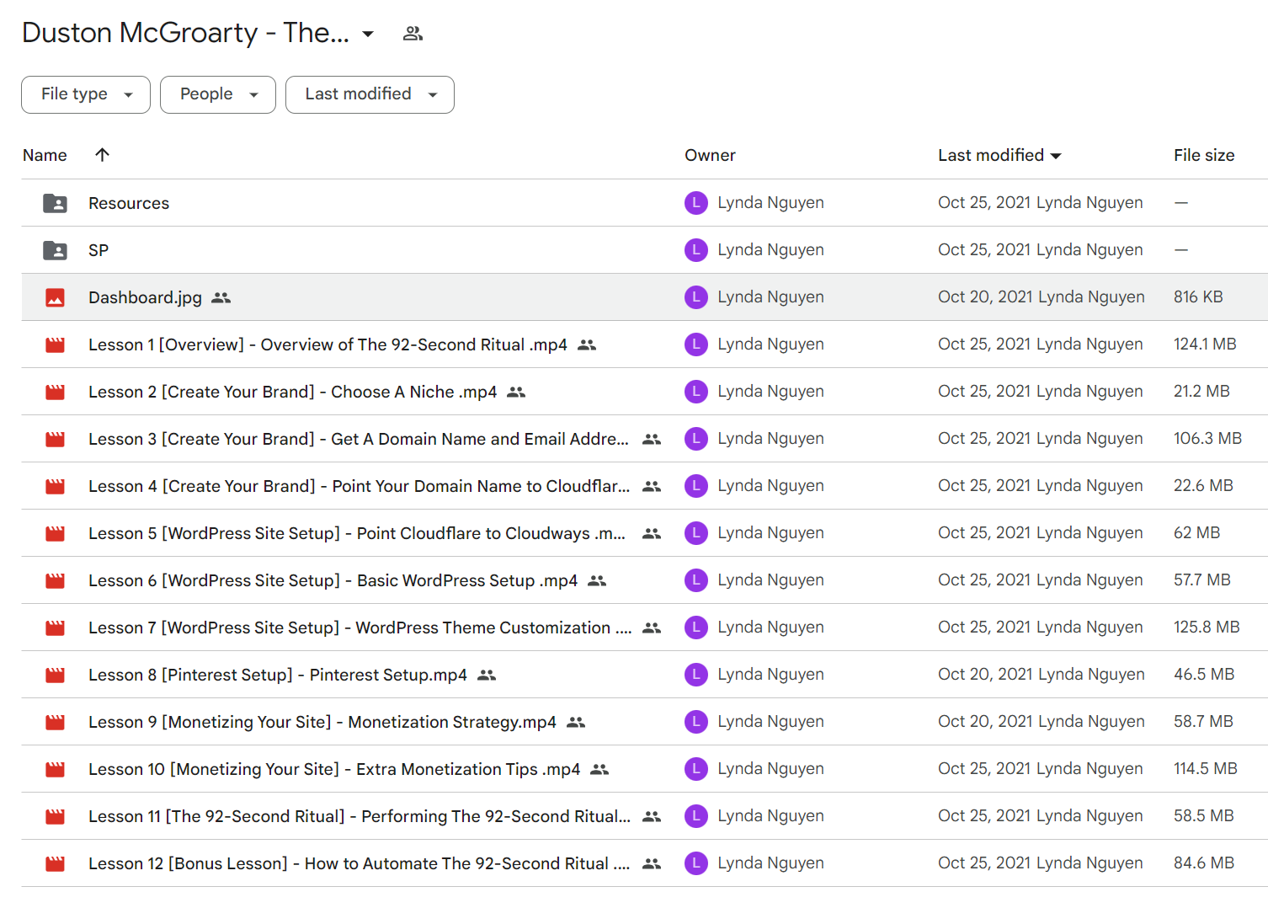Image resolution: width=1268 pixels, height=908 pixels.
Task: Select Lesson 11 Performing The 92-Second Ritual file
Action: pos(360,816)
